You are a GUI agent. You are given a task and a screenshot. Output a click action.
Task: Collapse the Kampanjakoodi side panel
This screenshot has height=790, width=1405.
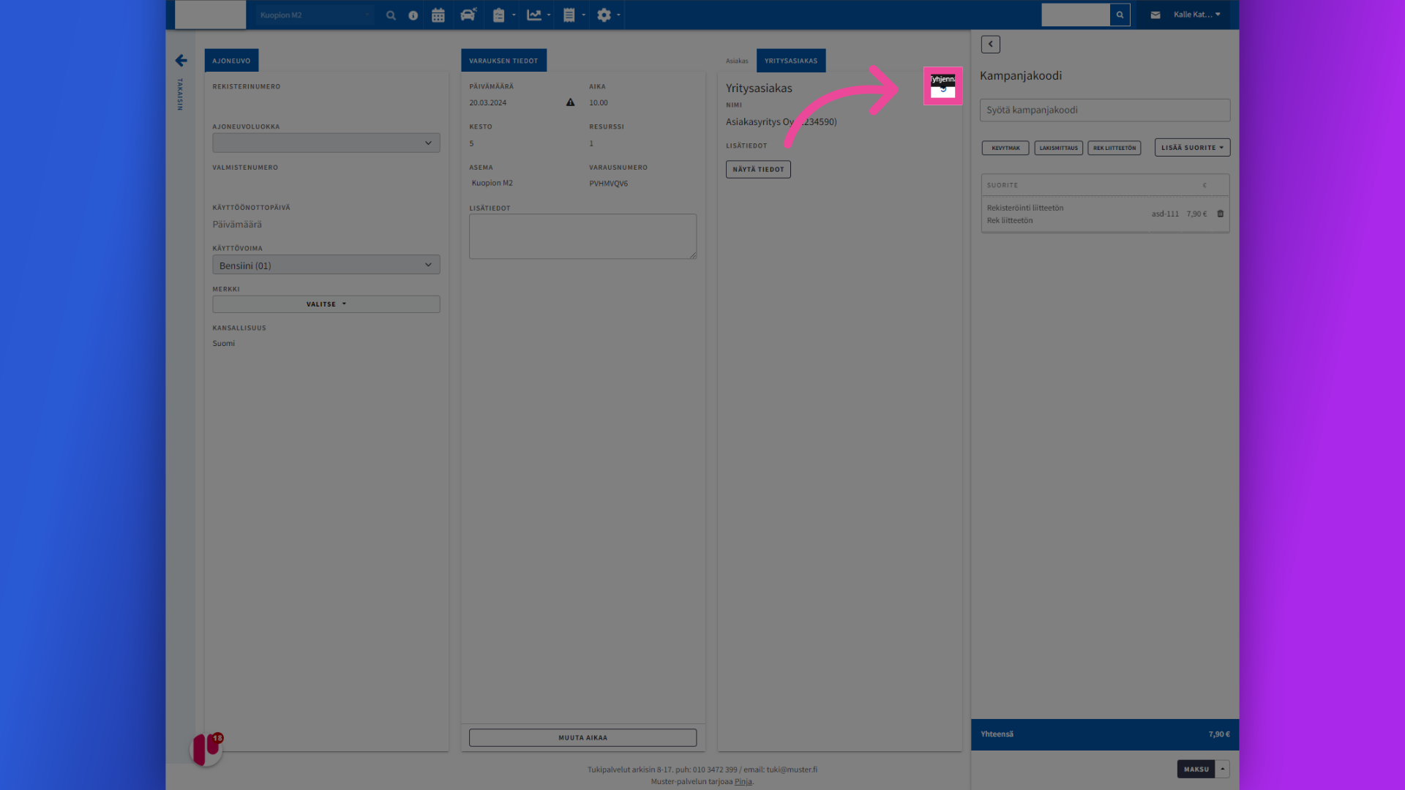click(x=991, y=44)
